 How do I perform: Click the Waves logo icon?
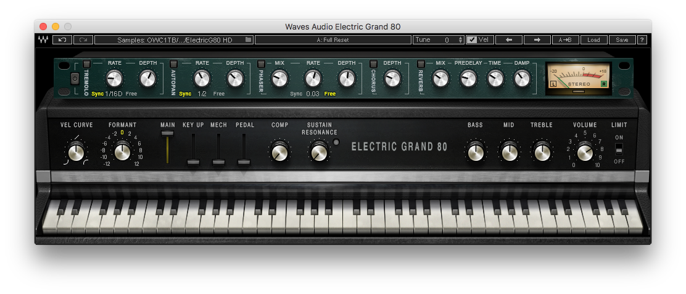[43, 39]
